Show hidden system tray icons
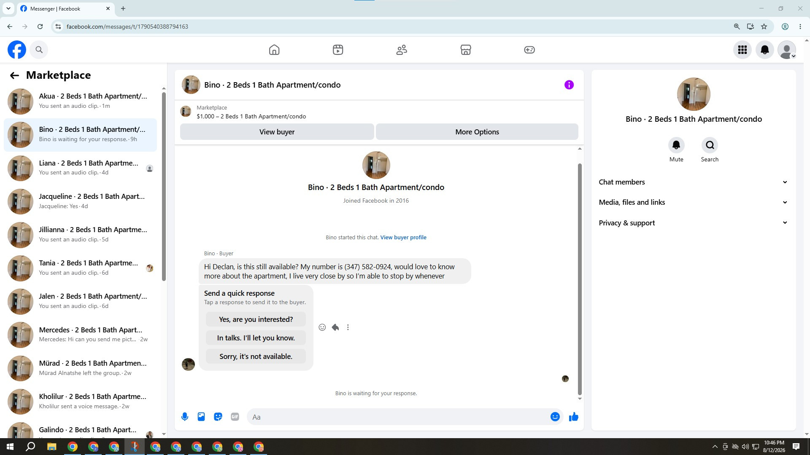 [x=715, y=447]
